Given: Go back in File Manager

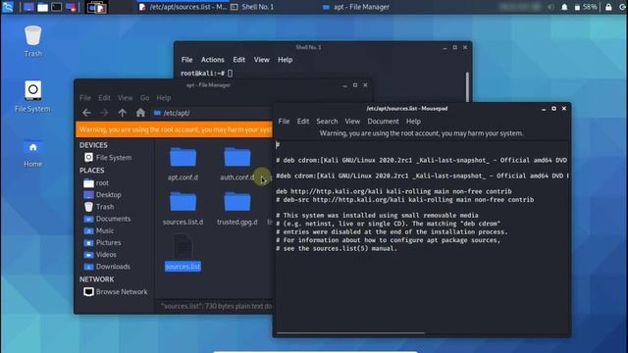Looking at the screenshot, I should pyautogui.click(x=86, y=113).
